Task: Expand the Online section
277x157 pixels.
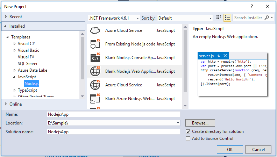Action: (x=6, y=104)
